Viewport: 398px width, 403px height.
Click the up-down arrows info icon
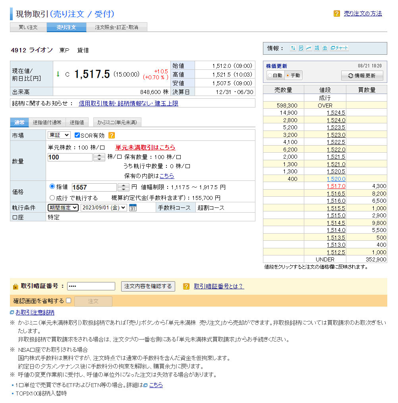click(293, 48)
